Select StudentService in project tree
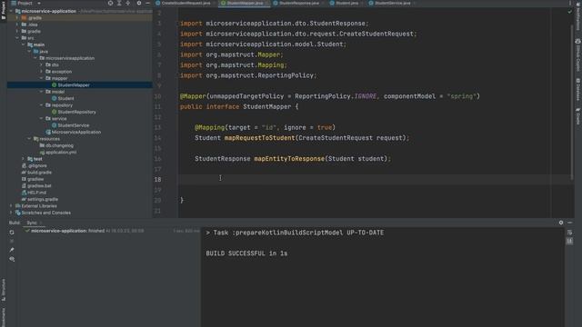This screenshot has width=582, height=327. pos(71,125)
